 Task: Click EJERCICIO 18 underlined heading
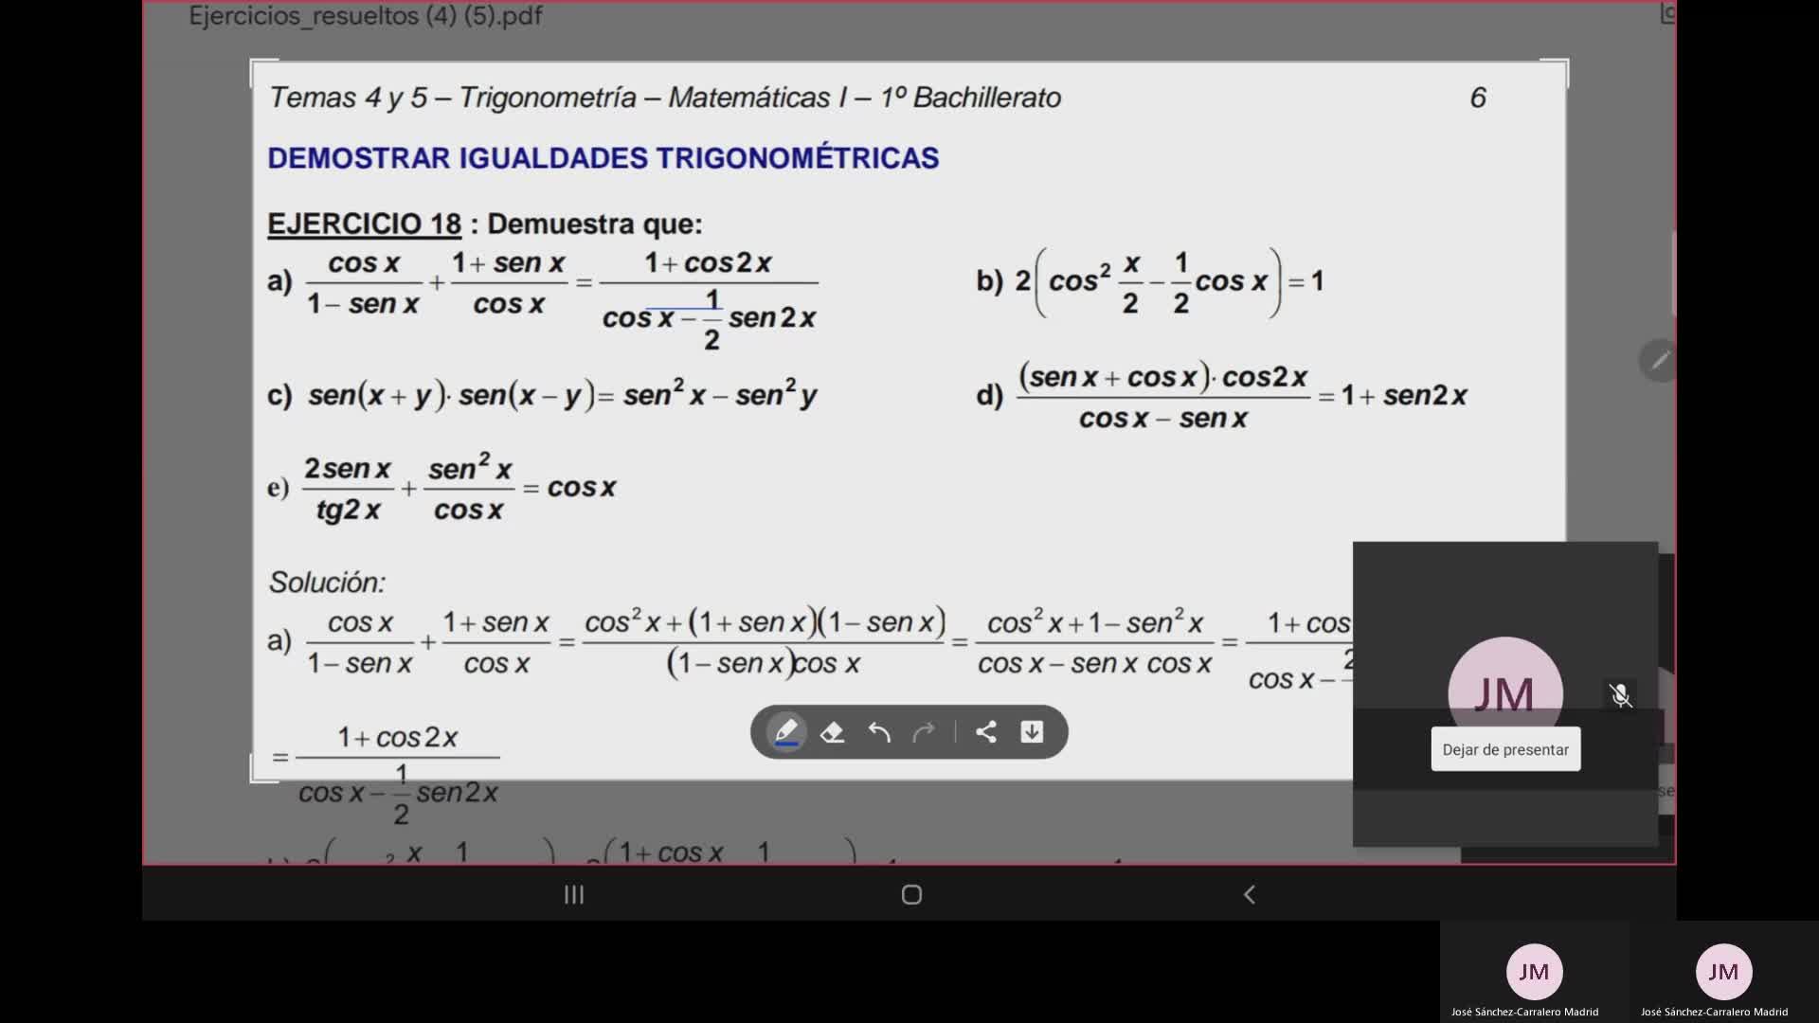[364, 224]
